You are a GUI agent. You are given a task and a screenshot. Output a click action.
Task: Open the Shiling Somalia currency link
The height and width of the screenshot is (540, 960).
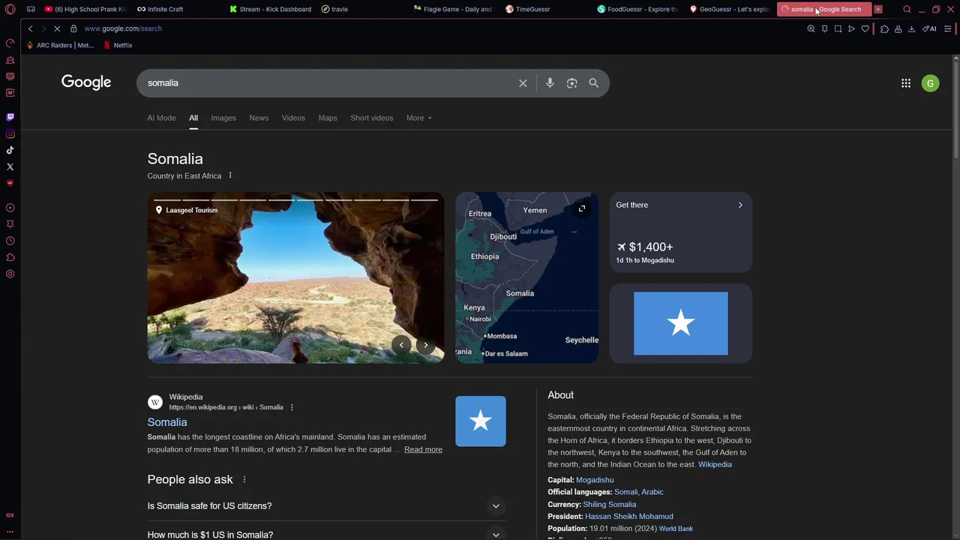point(609,505)
